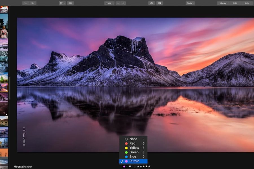254x169 pixels.
Task: Toggle the filmstrip panel icon
Action: pos(70,3)
